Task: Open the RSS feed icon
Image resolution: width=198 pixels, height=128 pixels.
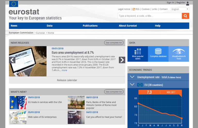Action: coord(134,9)
